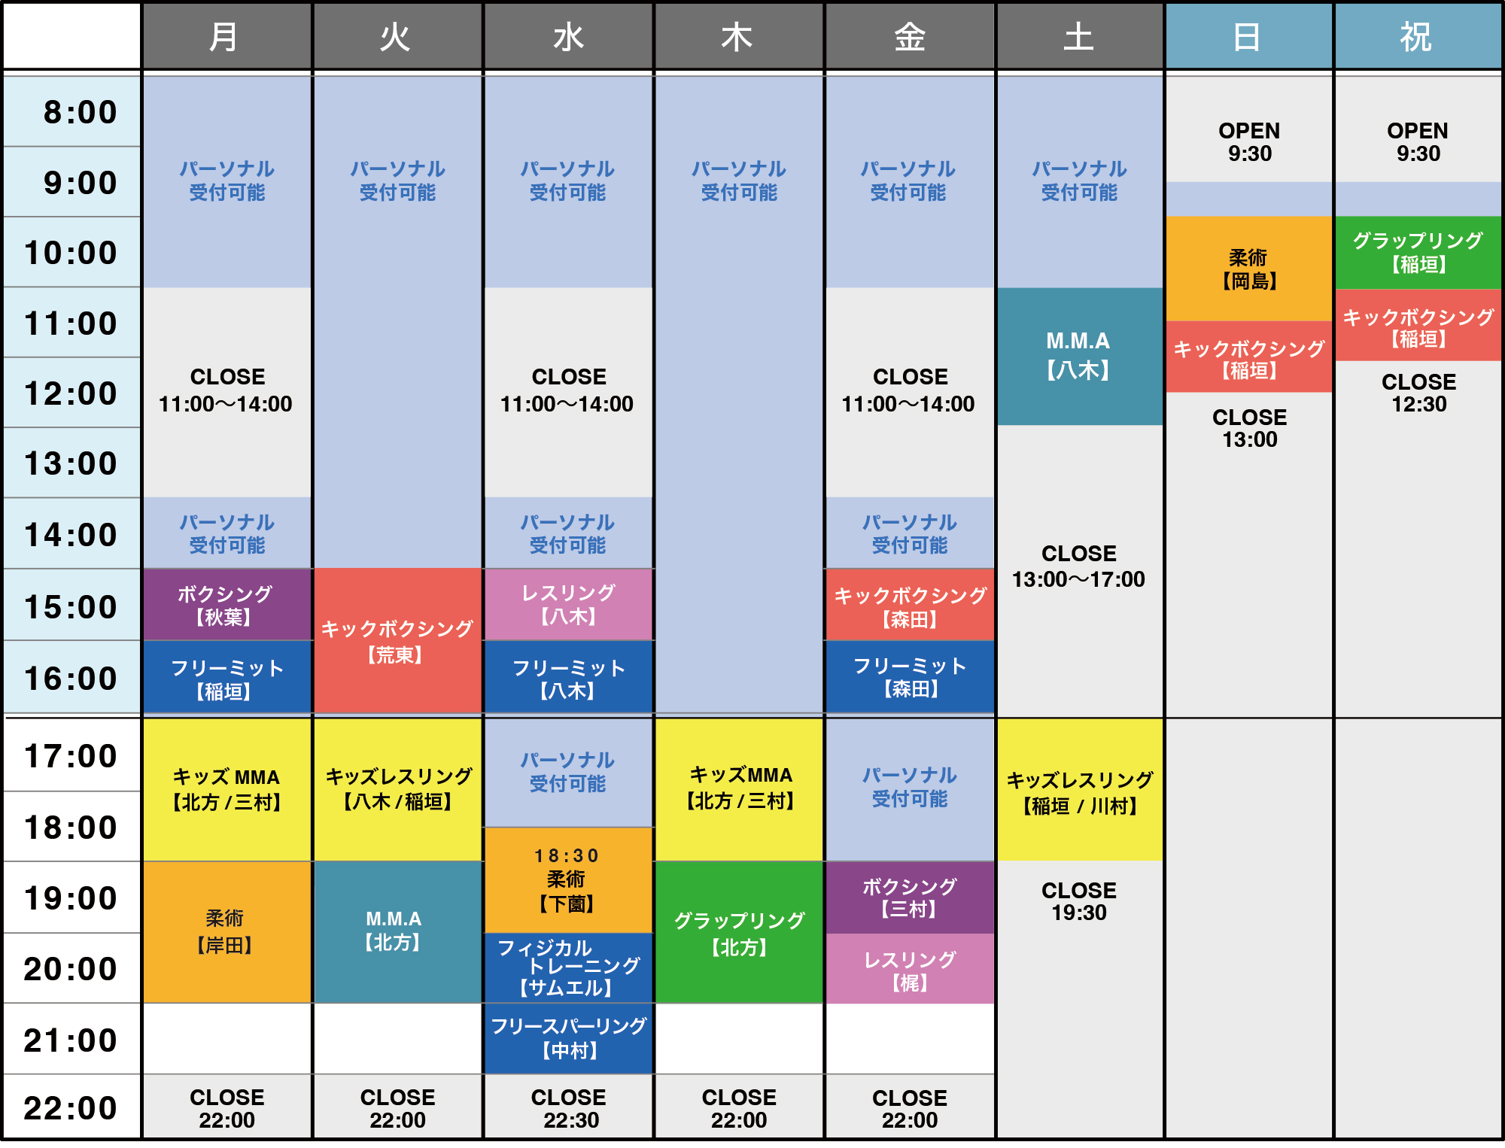Select holiday グラップリング【稲垣】 green block

click(x=1417, y=253)
